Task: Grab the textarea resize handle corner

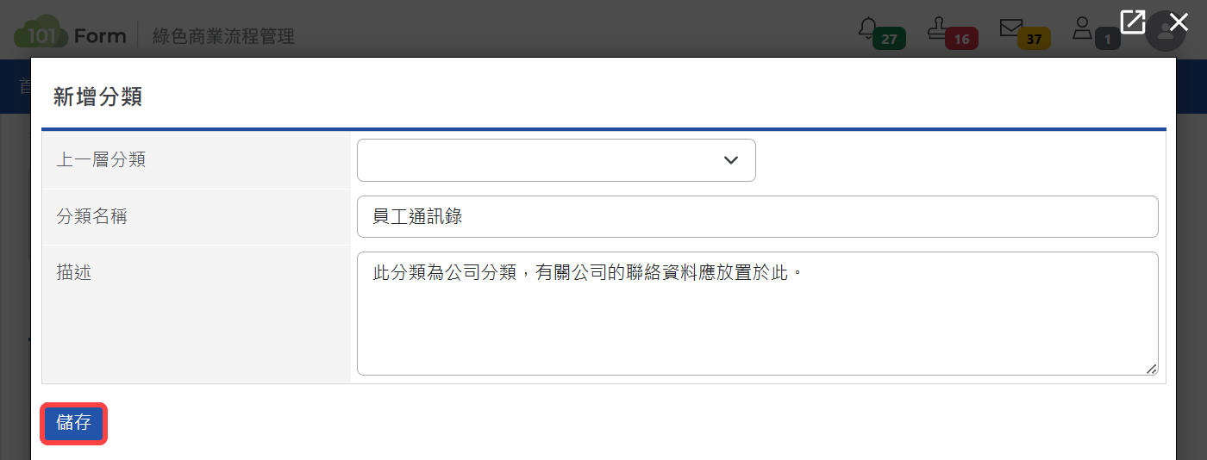Action: 1151,368
